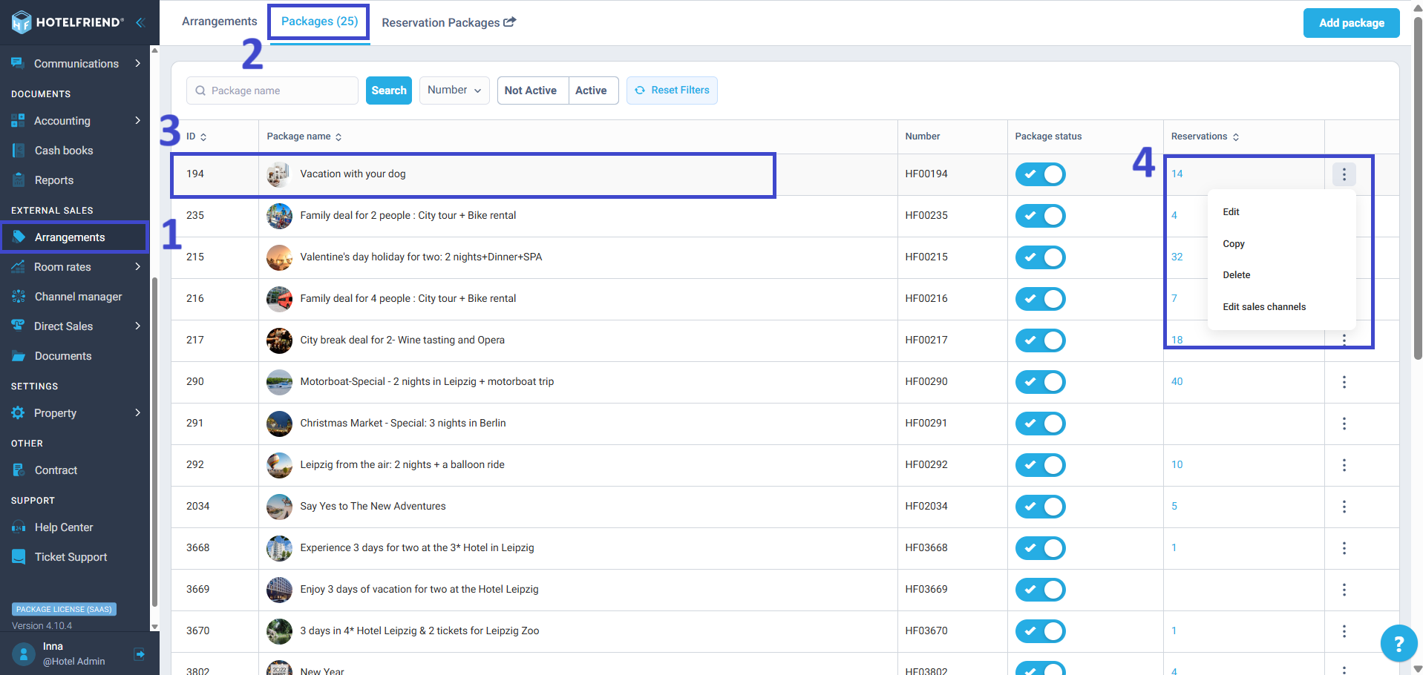This screenshot has height=675, width=1423.
Task: Expand Direct Sales submenu chevron
Action: pyautogui.click(x=137, y=326)
